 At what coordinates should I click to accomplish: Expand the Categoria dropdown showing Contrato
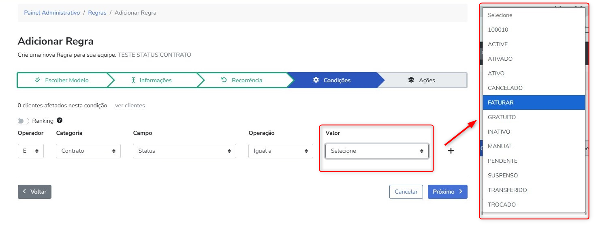88,151
